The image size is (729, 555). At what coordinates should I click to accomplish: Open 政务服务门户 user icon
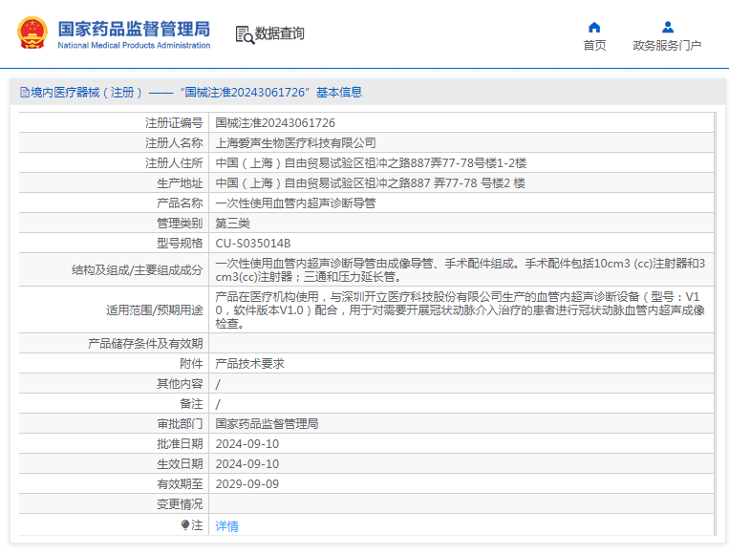(x=668, y=28)
